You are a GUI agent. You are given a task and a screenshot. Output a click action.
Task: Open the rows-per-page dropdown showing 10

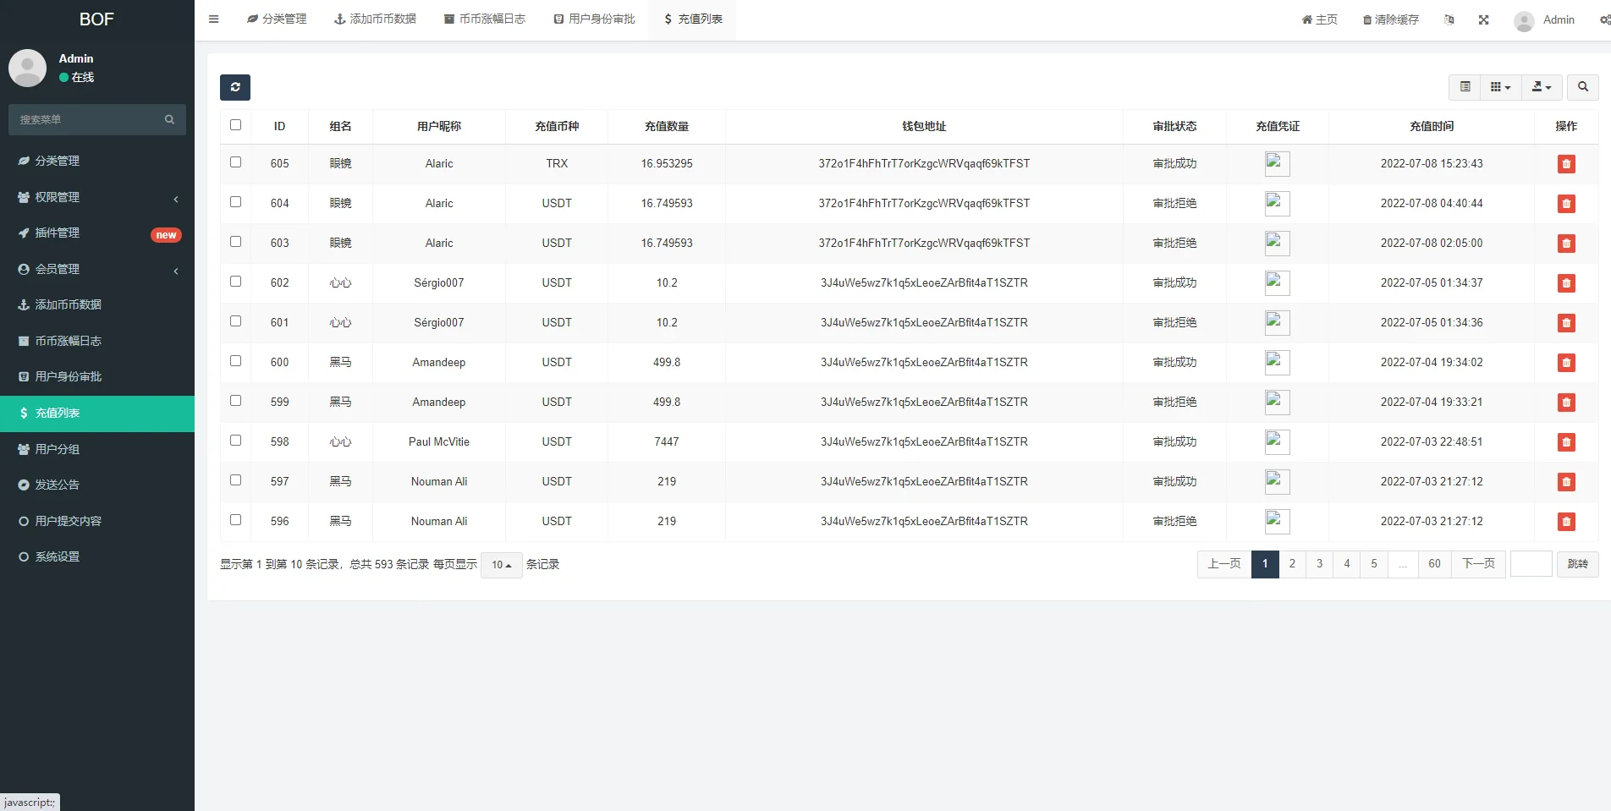[501, 565]
